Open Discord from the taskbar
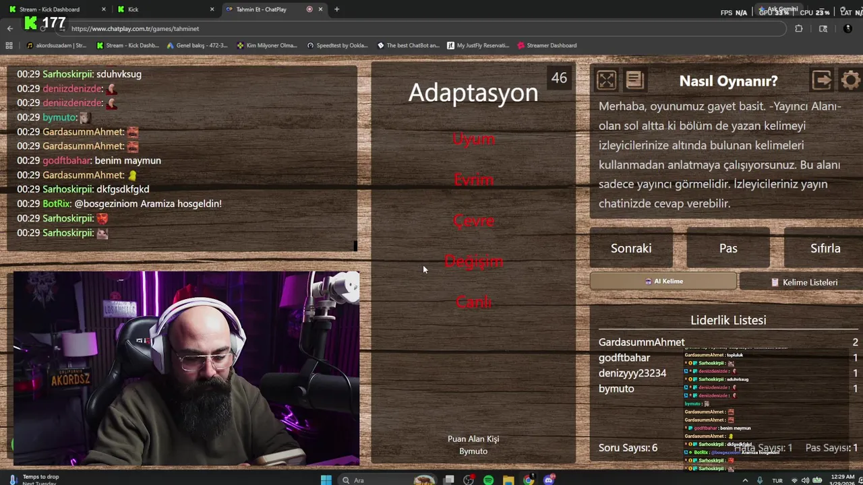Image resolution: width=863 pixels, height=485 pixels. [549, 480]
